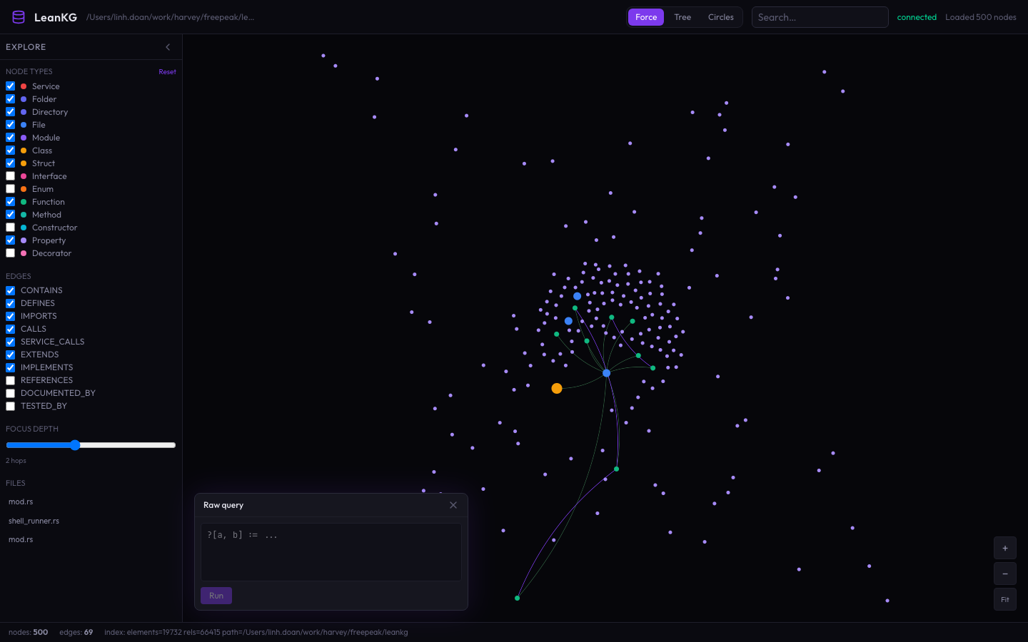Screen dimensions: 1028x642
Task: Switch to the Force layout tab
Action: pyautogui.click(x=646, y=17)
